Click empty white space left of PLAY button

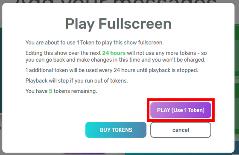(85, 110)
